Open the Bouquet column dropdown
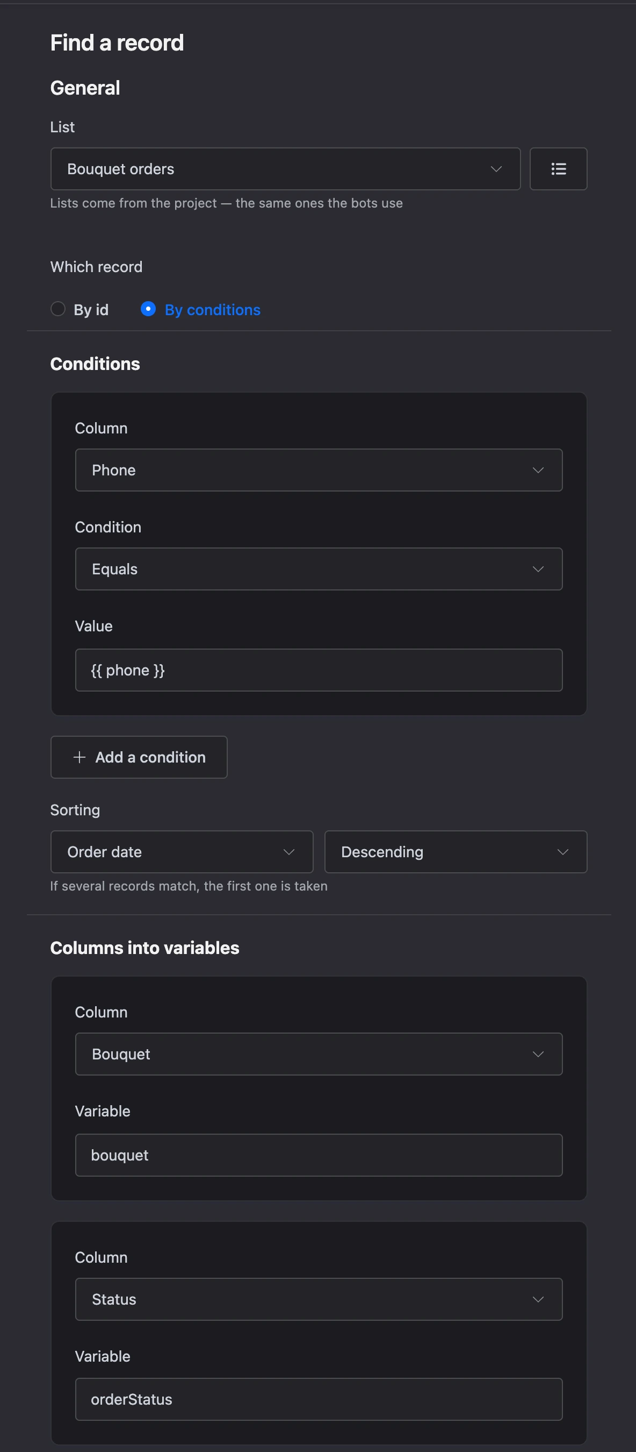636x1452 pixels. [x=319, y=1054]
